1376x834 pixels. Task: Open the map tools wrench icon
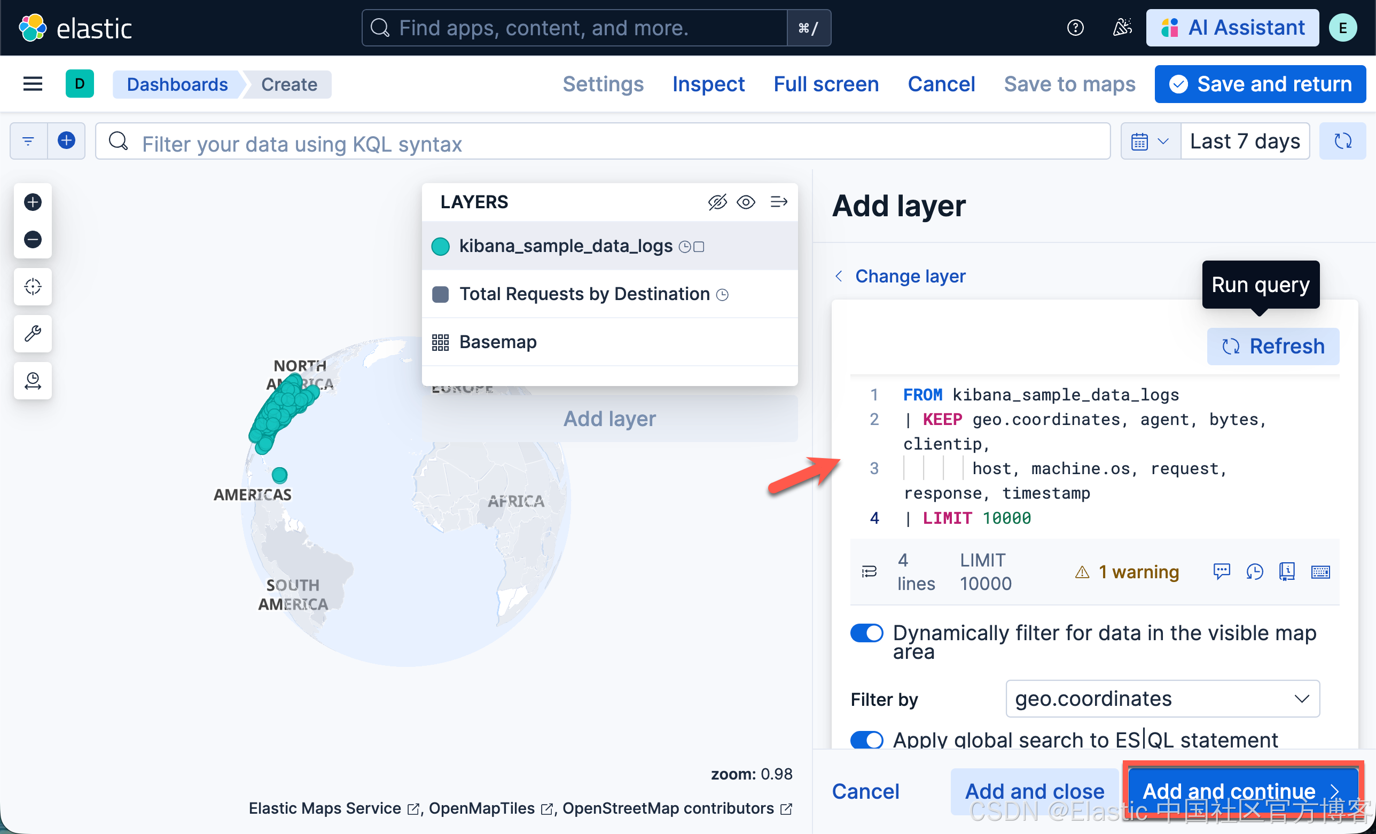coord(33,333)
